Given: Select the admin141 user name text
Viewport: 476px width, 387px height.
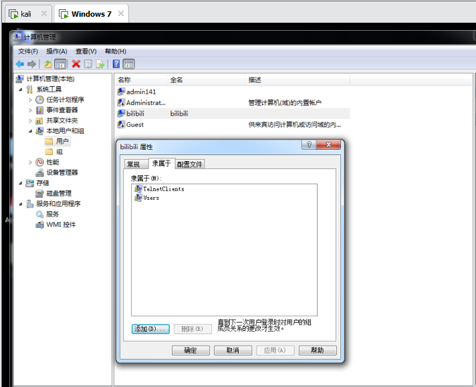Looking at the screenshot, I should pos(141,92).
